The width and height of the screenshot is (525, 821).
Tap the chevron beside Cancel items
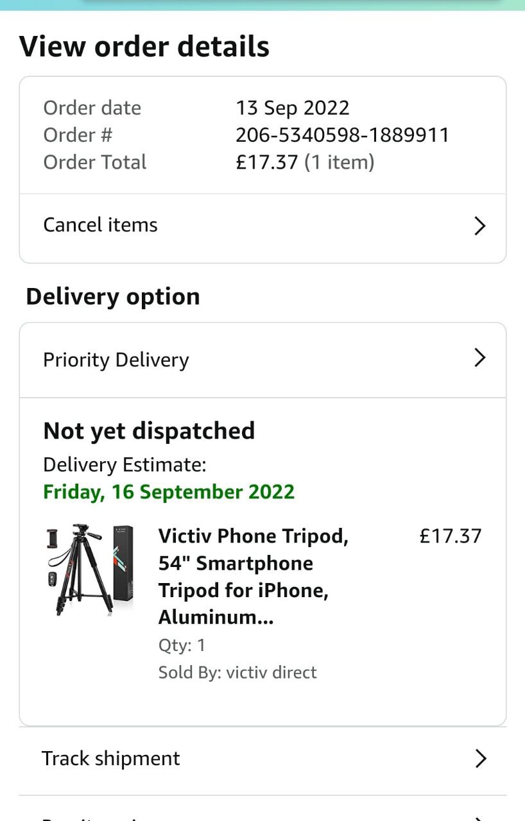tap(479, 226)
